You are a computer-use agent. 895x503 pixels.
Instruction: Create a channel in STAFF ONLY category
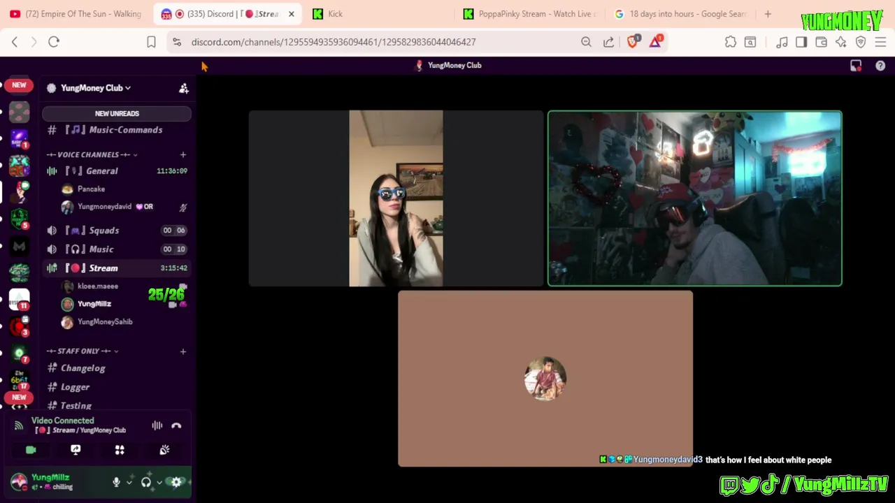(183, 351)
